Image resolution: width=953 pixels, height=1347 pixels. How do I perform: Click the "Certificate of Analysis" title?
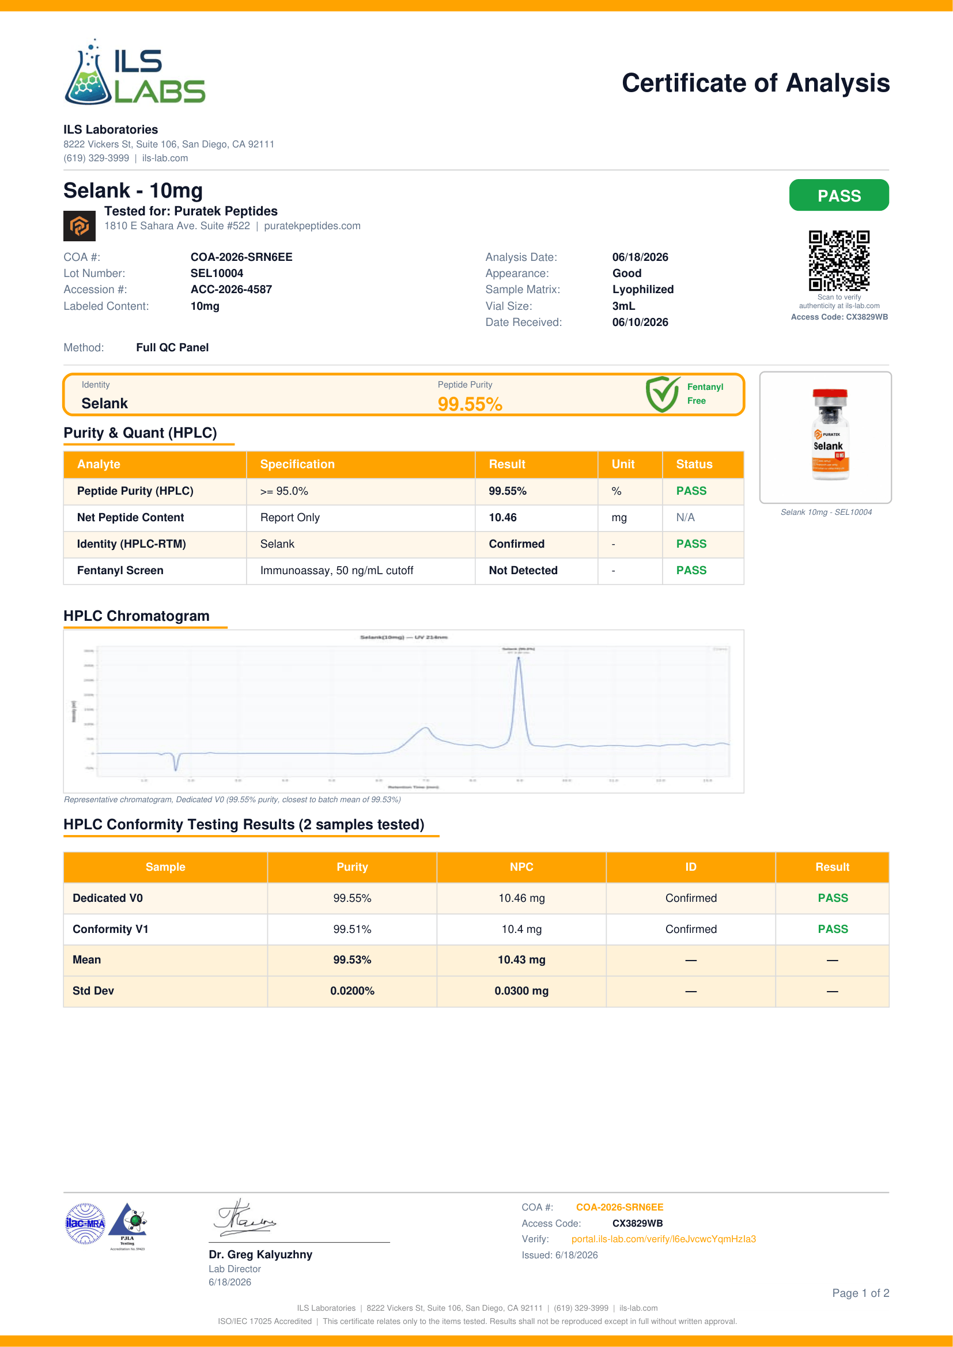[x=756, y=83]
